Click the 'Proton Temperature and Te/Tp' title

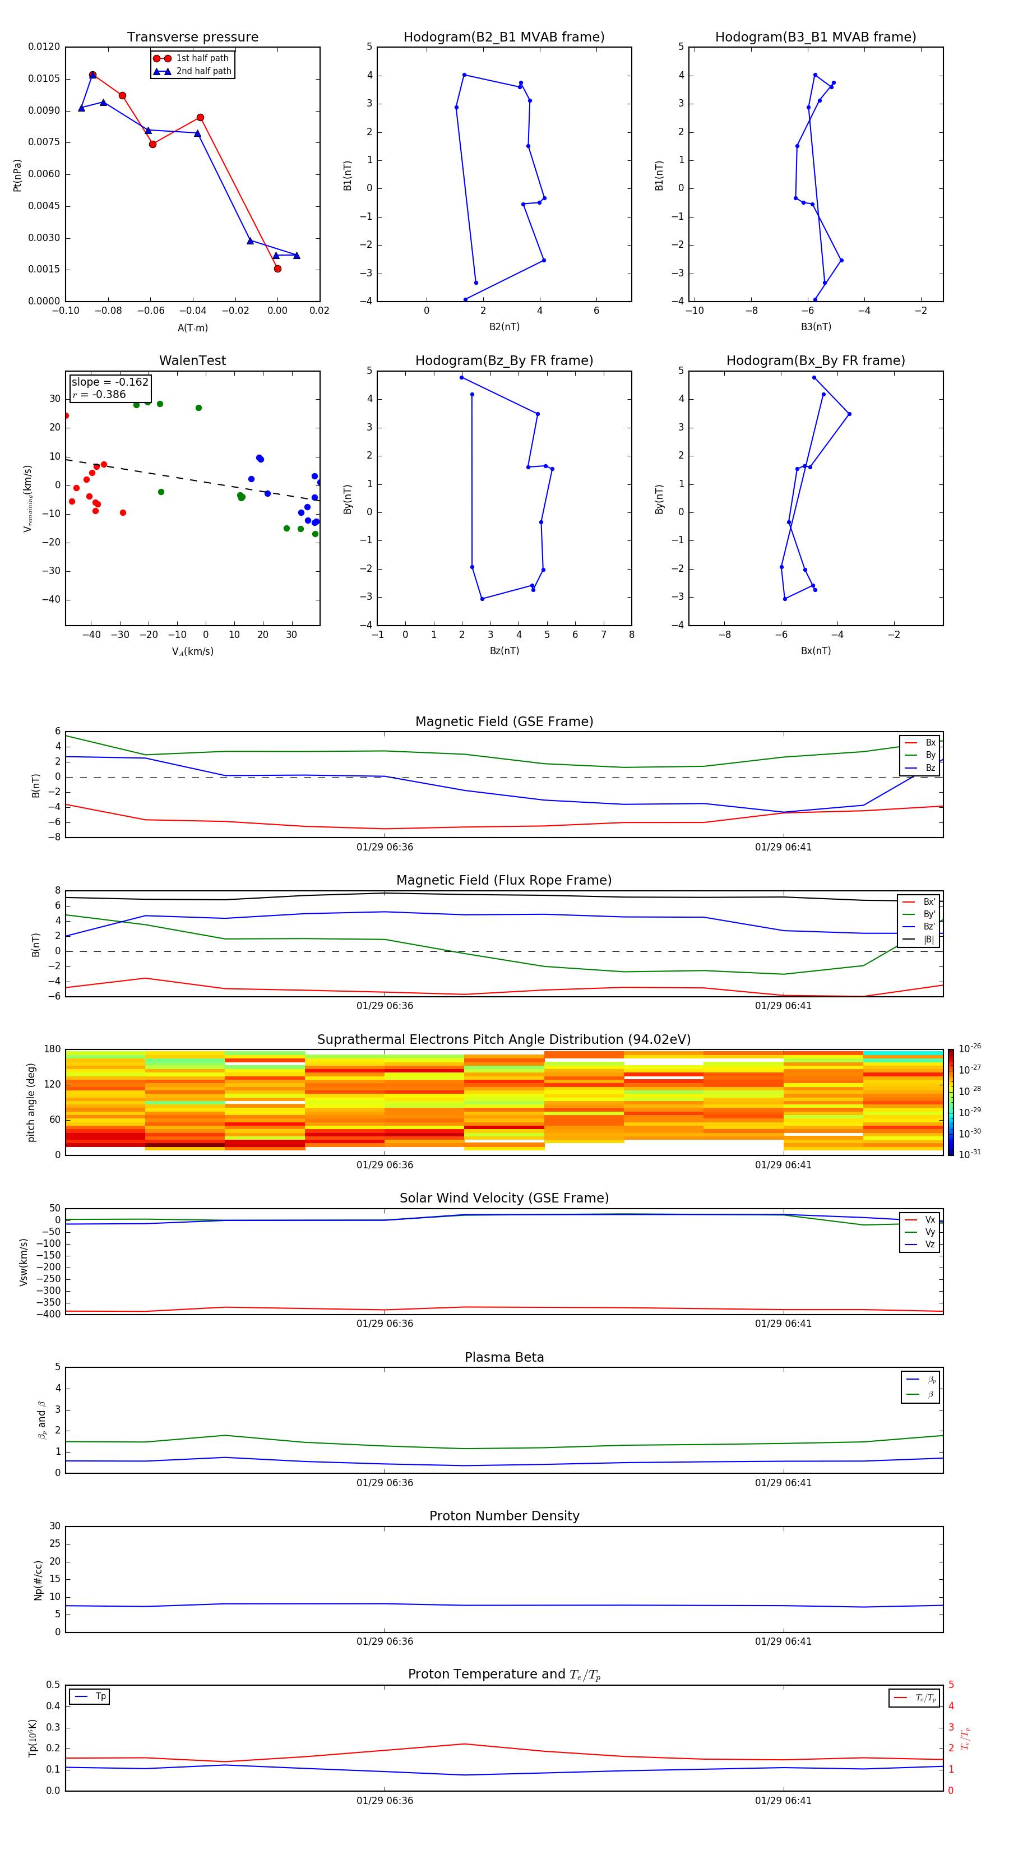[x=504, y=1675]
